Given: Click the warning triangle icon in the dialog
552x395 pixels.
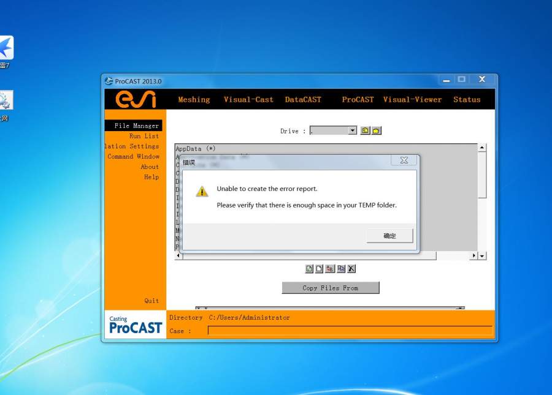Looking at the screenshot, I should [202, 192].
